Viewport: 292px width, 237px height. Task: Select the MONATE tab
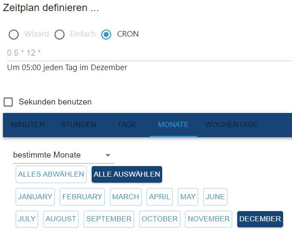click(173, 125)
